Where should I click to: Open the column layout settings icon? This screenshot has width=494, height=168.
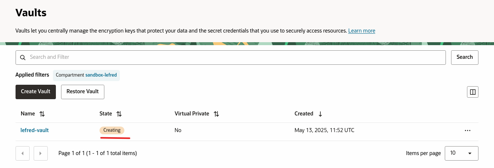472,92
